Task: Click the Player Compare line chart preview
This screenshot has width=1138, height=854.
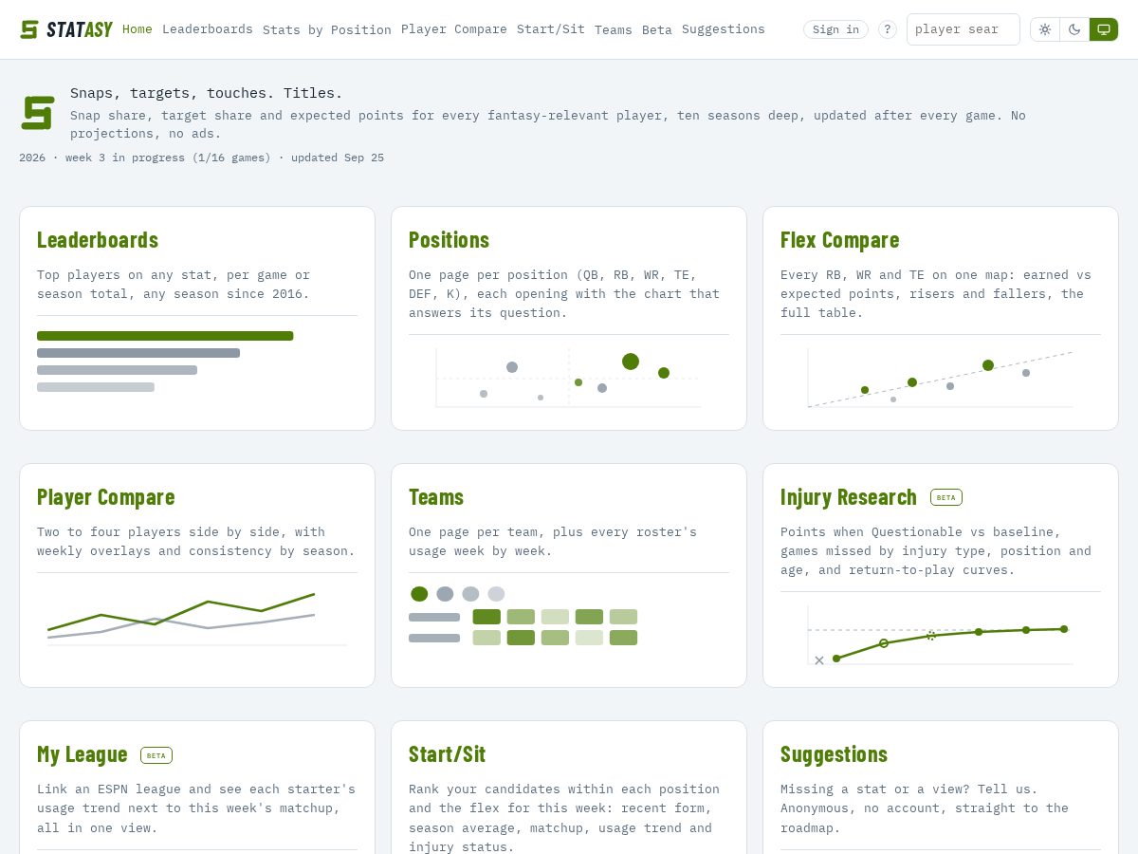Action: tap(197, 619)
